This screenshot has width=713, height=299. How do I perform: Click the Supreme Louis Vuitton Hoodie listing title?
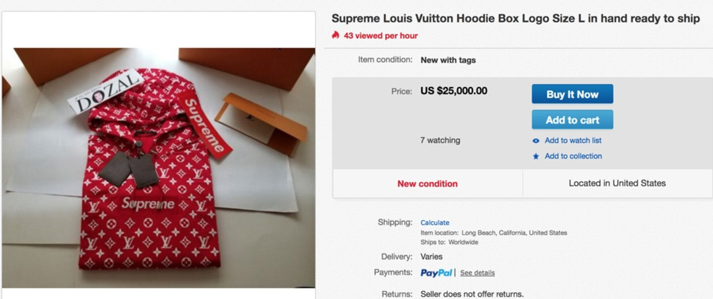(516, 19)
